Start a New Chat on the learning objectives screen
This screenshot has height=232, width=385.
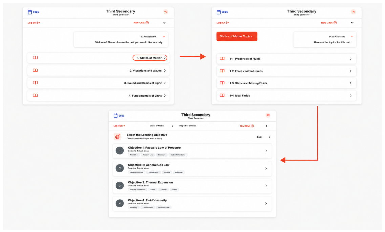(x=247, y=126)
